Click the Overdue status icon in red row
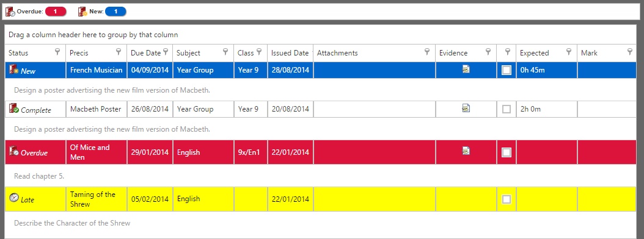Image resolution: width=644 pixels, height=239 pixels. tap(13, 152)
